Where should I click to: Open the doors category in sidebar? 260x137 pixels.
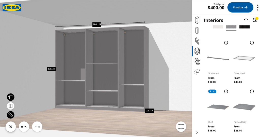[x=197, y=30]
